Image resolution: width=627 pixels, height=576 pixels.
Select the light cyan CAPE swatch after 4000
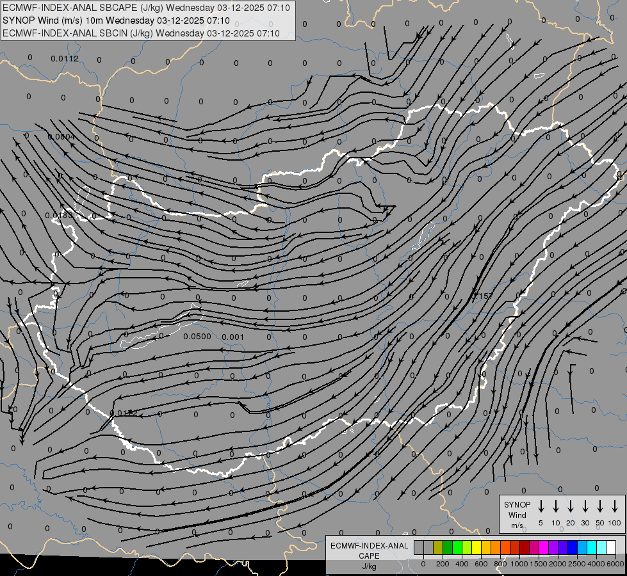pos(601,547)
